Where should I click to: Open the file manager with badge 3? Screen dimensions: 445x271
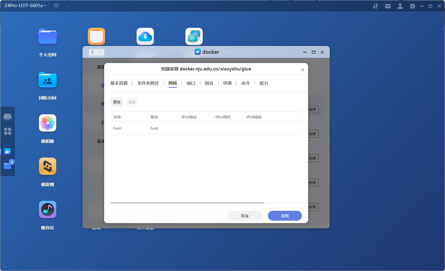pos(8,166)
